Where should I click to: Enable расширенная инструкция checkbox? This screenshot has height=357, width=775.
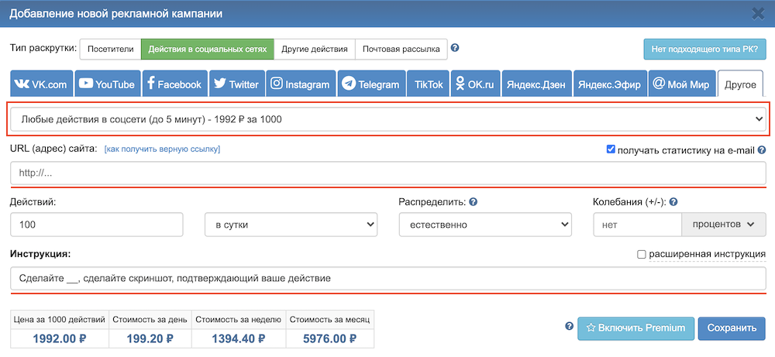click(x=641, y=254)
